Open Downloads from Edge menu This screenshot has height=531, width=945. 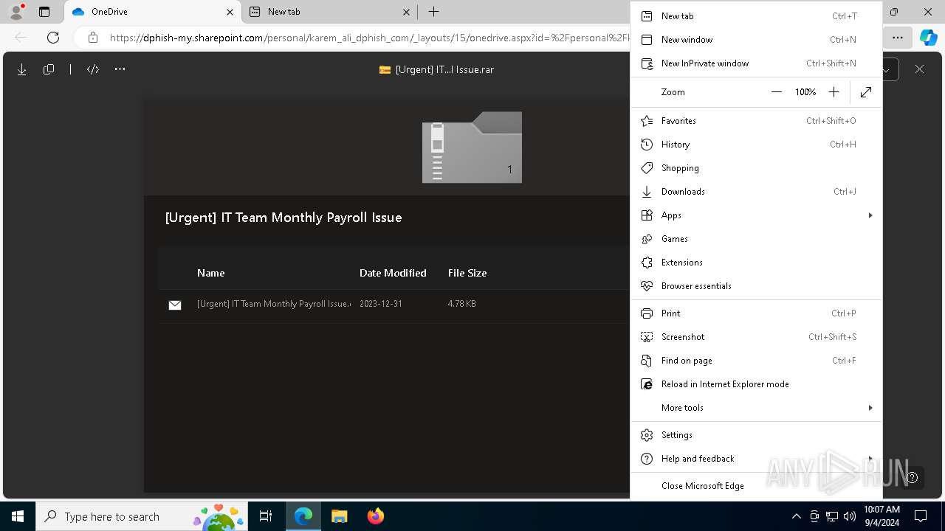(x=756, y=192)
